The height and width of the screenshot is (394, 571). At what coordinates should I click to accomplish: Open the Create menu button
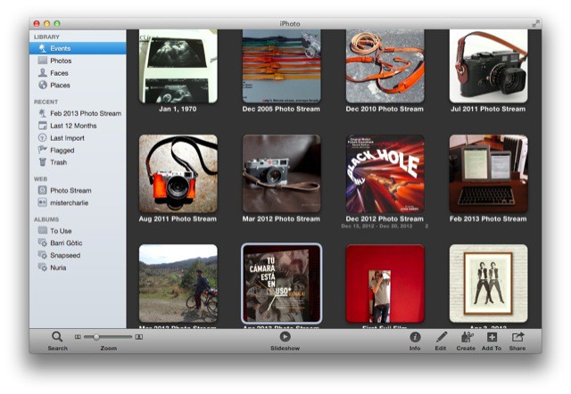pos(466,337)
